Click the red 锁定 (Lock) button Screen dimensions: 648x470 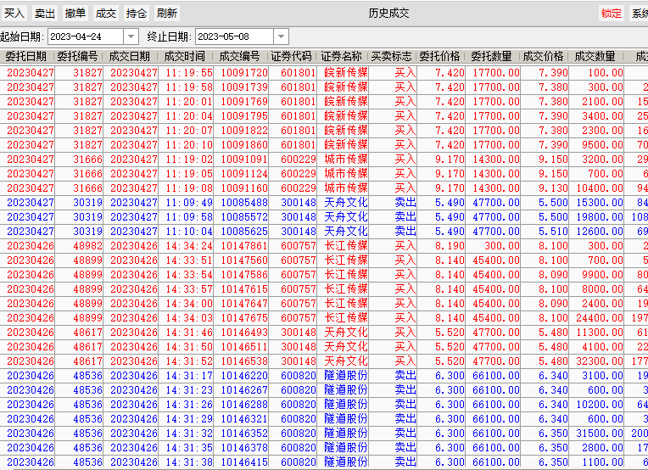pyautogui.click(x=612, y=14)
